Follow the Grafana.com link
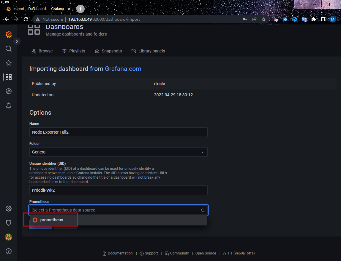This screenshot has width=349, height=261. pos(123,68)
